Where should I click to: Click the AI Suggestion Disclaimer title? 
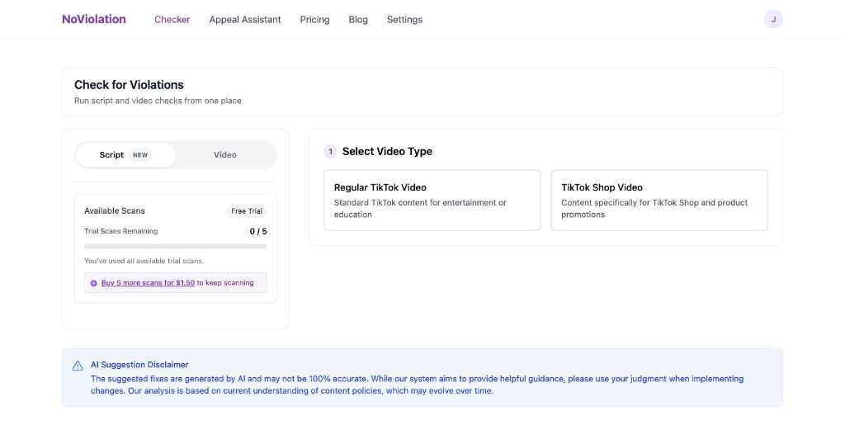coord(139,365)
